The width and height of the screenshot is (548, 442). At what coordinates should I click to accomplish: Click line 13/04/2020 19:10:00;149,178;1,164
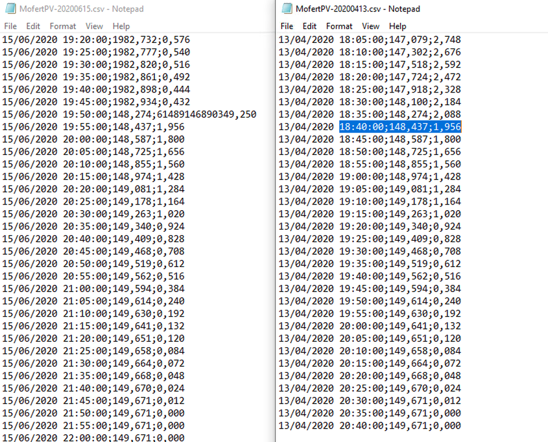[x=370, y=201]
